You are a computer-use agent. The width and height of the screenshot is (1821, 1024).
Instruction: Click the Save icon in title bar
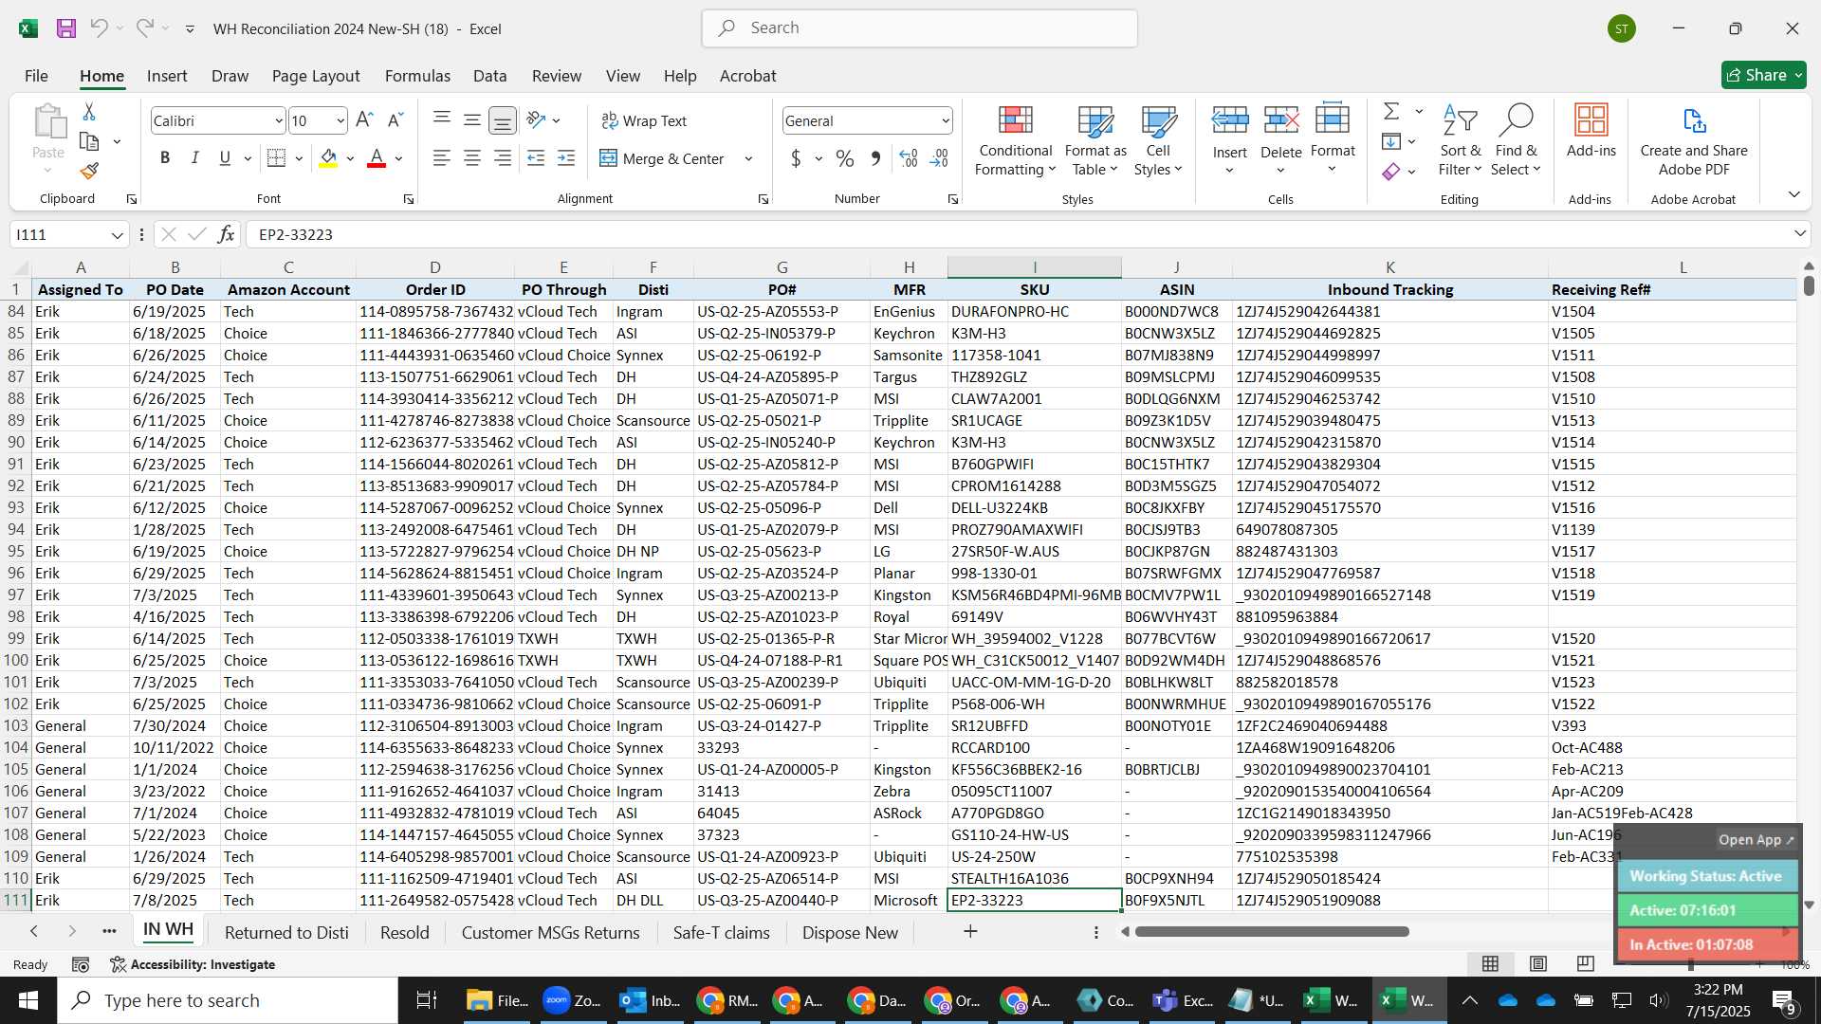tap(66, 28)
